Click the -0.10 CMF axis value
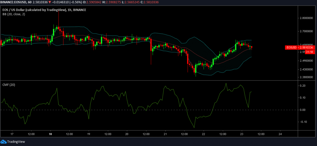Image resolution: width=317 pixels, height=146 pixels. 303,122
